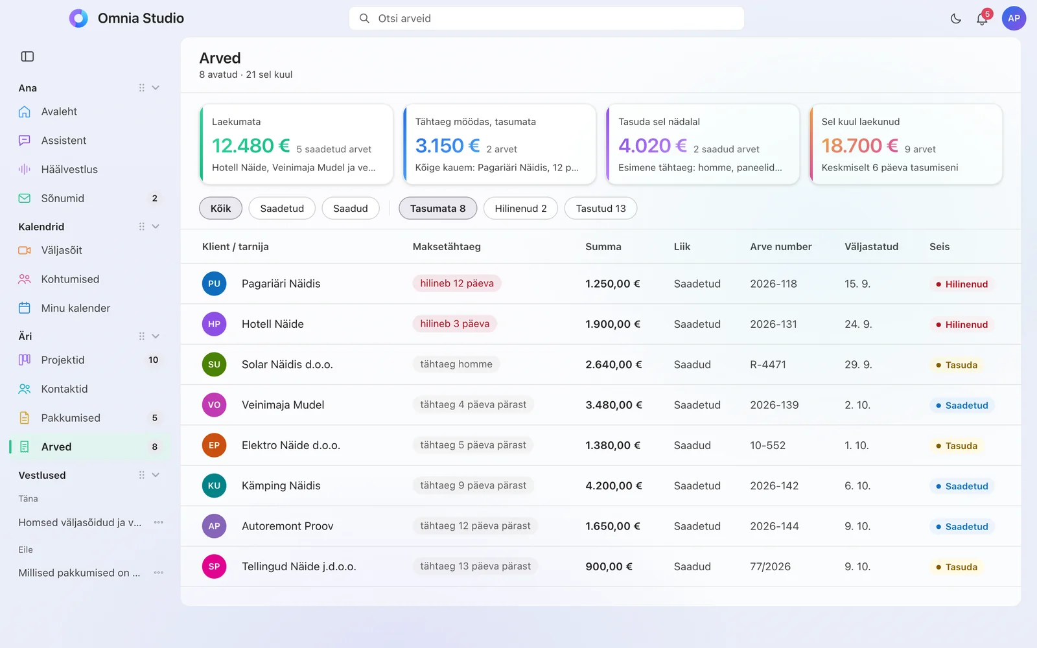Toggle Hilinenud 2 filter
This screenshot has width=1037, height=648.
tap(520, 208)
